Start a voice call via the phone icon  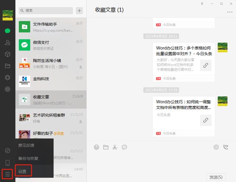225,147
